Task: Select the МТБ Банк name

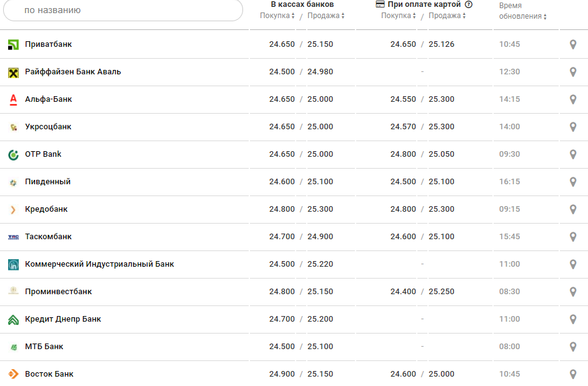Action: coord(44,347)
